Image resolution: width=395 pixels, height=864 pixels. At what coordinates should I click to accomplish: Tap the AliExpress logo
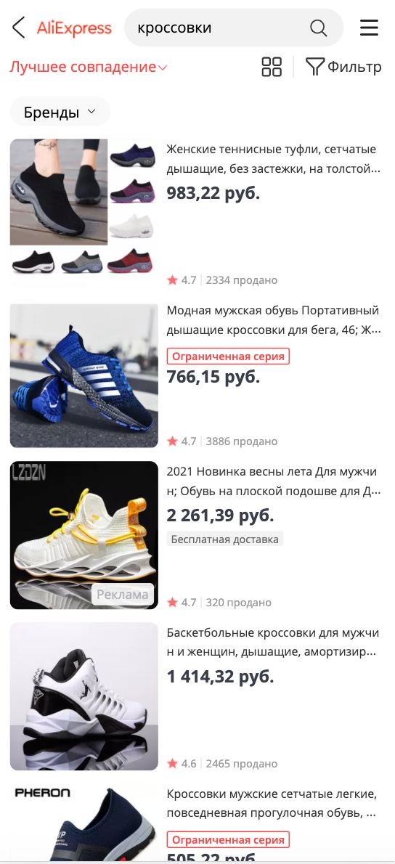pos(74,28)
